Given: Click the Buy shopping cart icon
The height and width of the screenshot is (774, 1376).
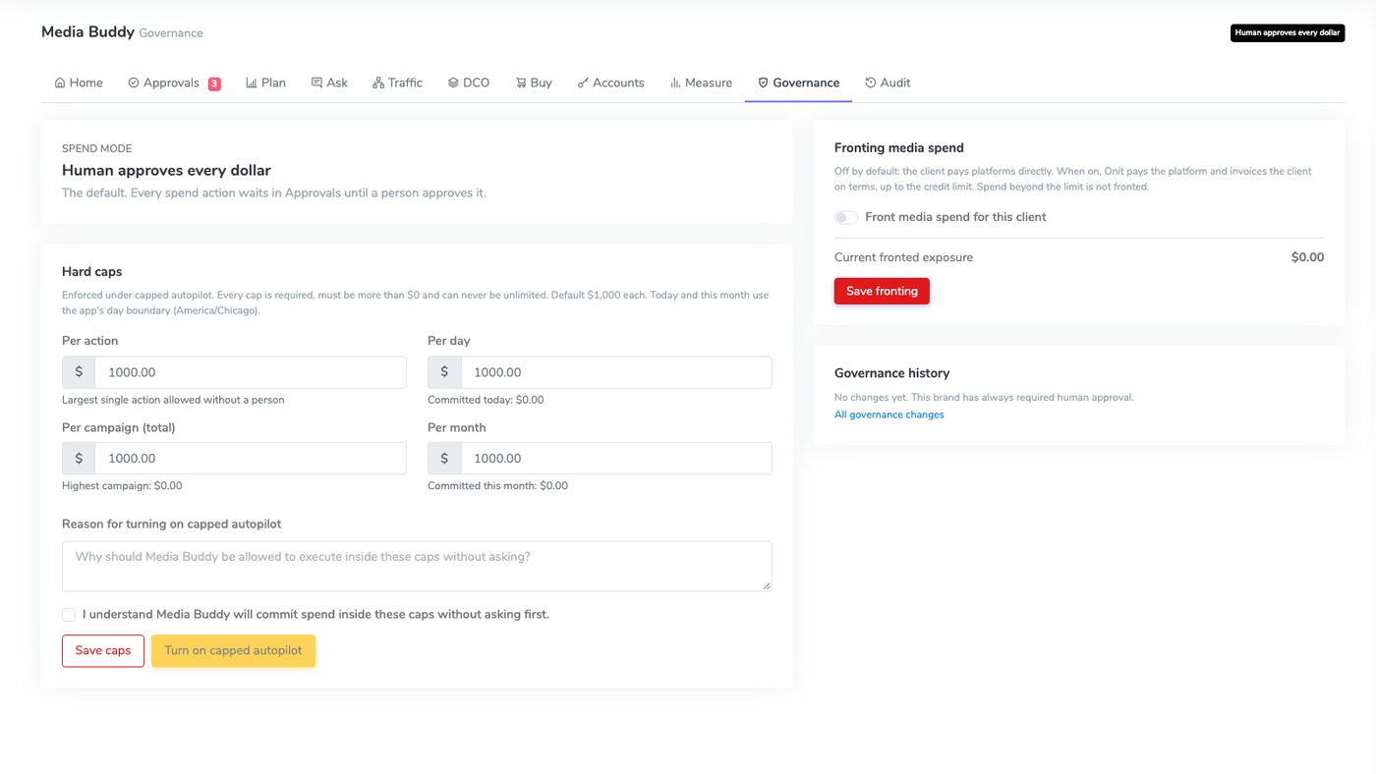Looking at the screenshot, I should tap(521, 83).
